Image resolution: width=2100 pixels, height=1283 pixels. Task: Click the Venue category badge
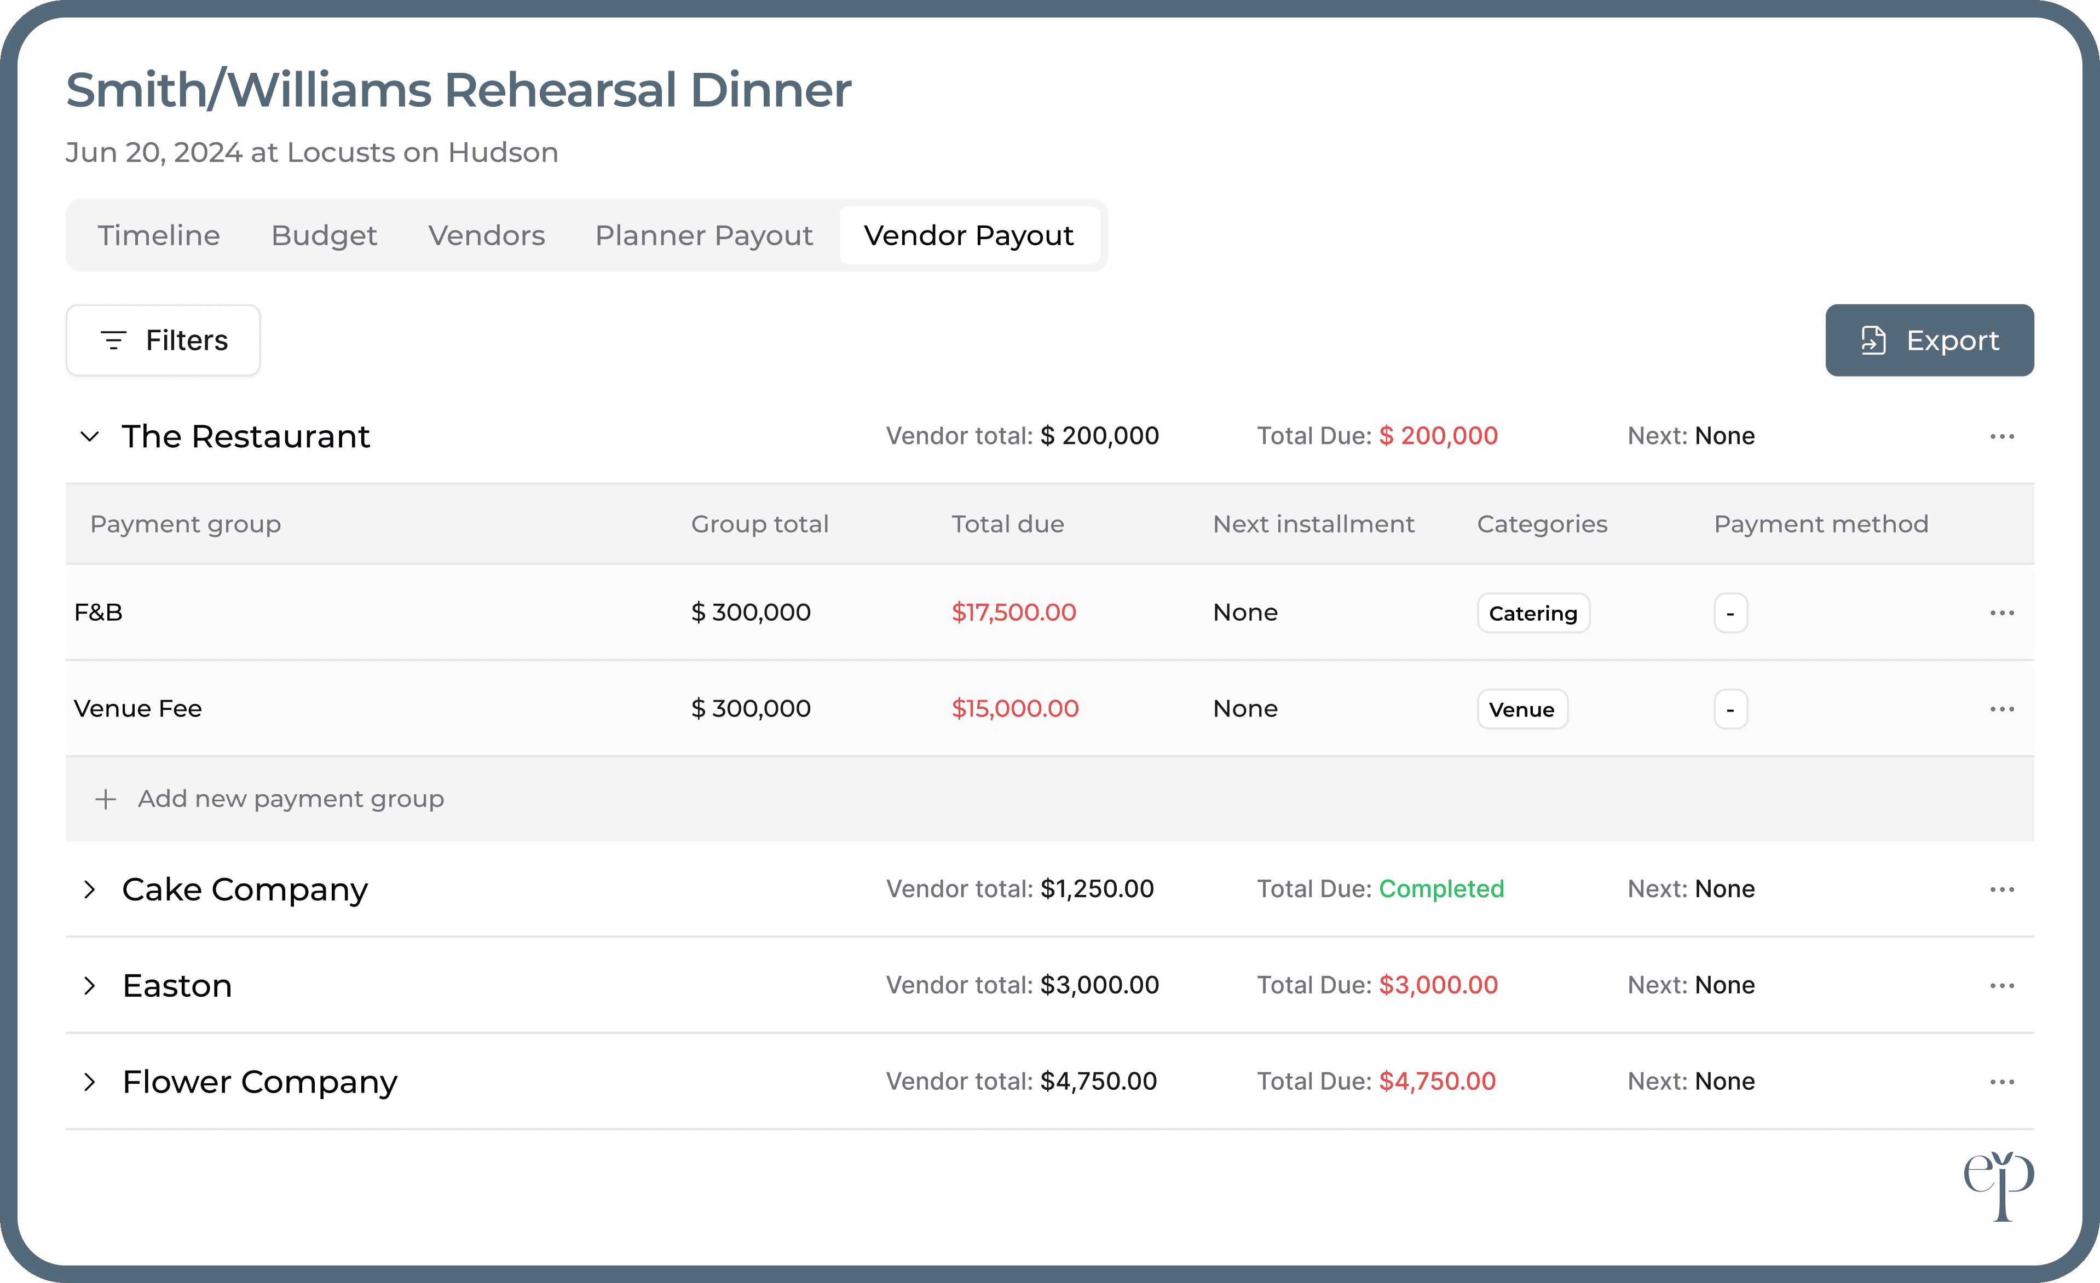(x=1521, y=707)
